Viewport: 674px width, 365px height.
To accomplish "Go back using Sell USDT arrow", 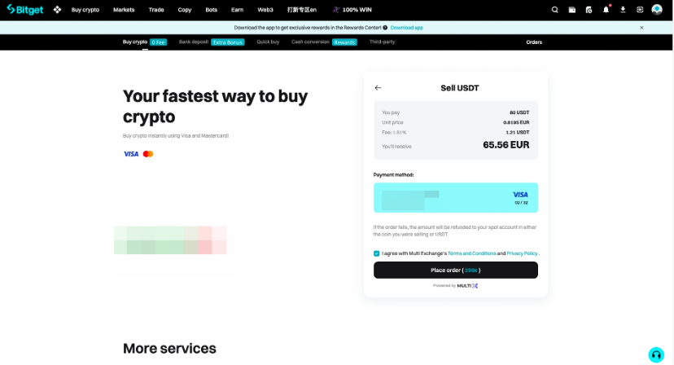I will [x=378, y=88].
